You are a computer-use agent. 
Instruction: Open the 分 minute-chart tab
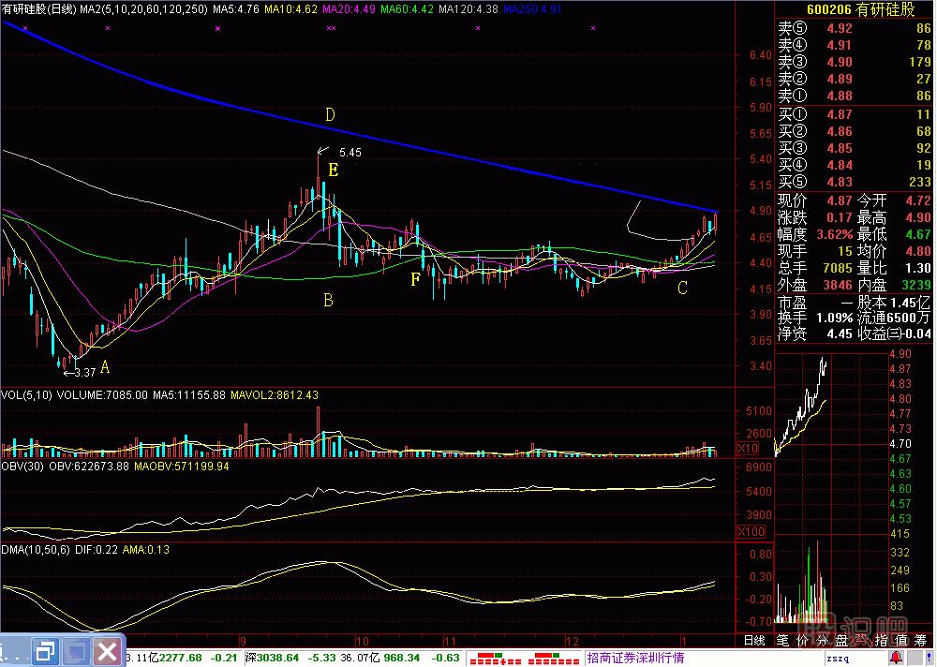823,641
